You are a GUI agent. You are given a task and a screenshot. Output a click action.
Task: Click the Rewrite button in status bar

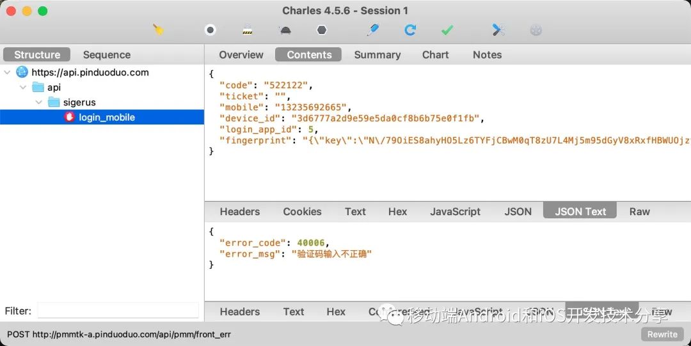click(662, 334)
